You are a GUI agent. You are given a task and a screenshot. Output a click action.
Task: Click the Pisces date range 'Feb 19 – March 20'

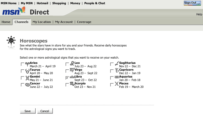pos(131,87)
